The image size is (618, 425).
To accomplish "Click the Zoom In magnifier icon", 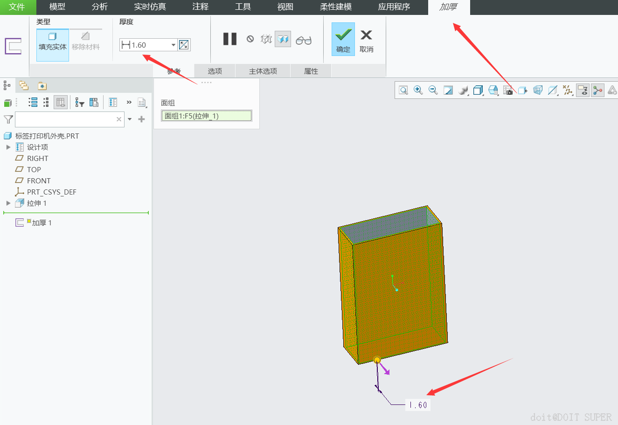I will click(418, 90).
